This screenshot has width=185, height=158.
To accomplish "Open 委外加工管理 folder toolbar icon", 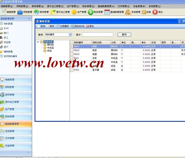I will click(53, 12).
